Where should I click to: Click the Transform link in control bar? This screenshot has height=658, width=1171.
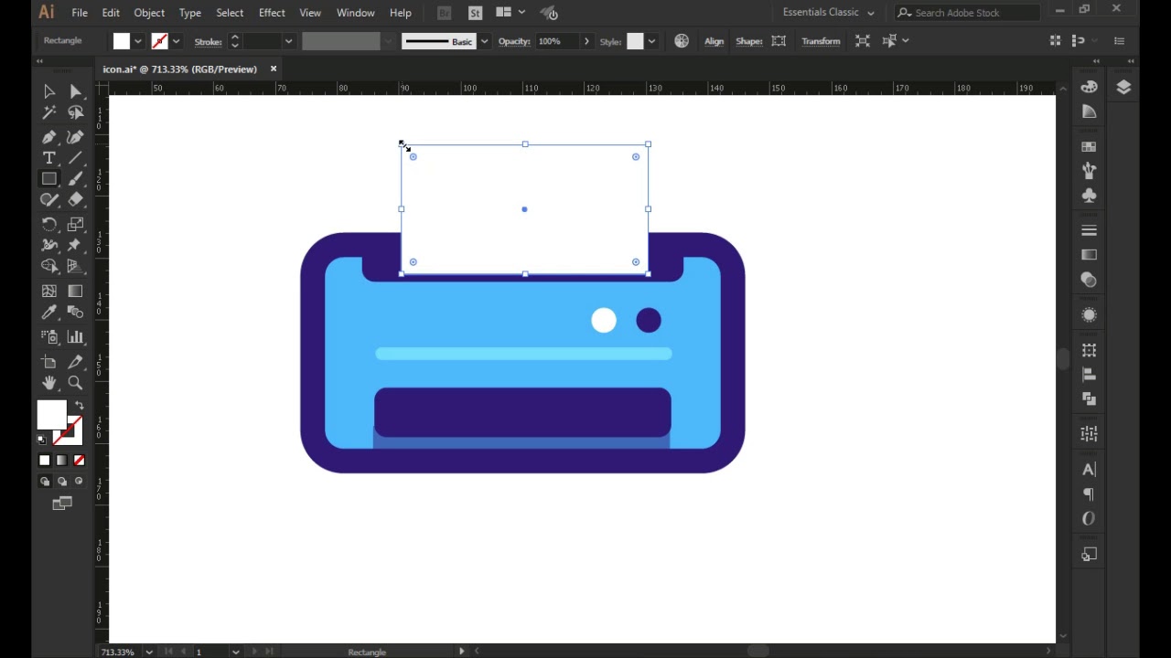pos(821,41)
